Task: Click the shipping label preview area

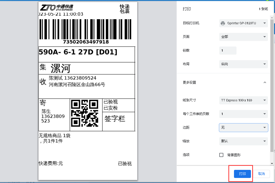Action: point(88,91)
